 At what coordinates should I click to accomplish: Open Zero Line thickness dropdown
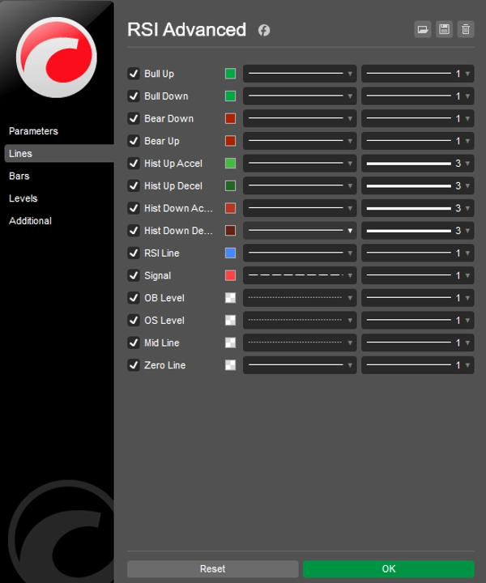point(418,365)
